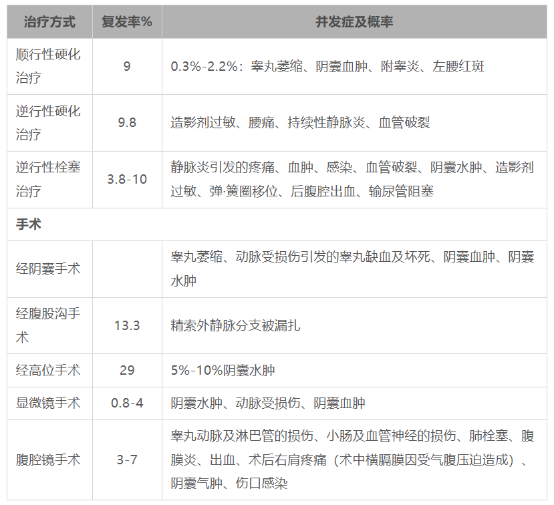Click the 13.3 recurrence rate cell
This screenshot has width=554, height=505.
click(127, 325)
